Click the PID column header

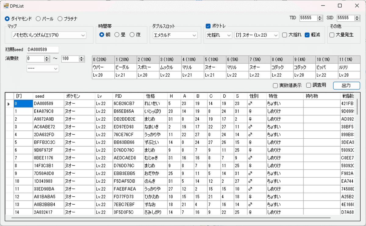[128, 96]
